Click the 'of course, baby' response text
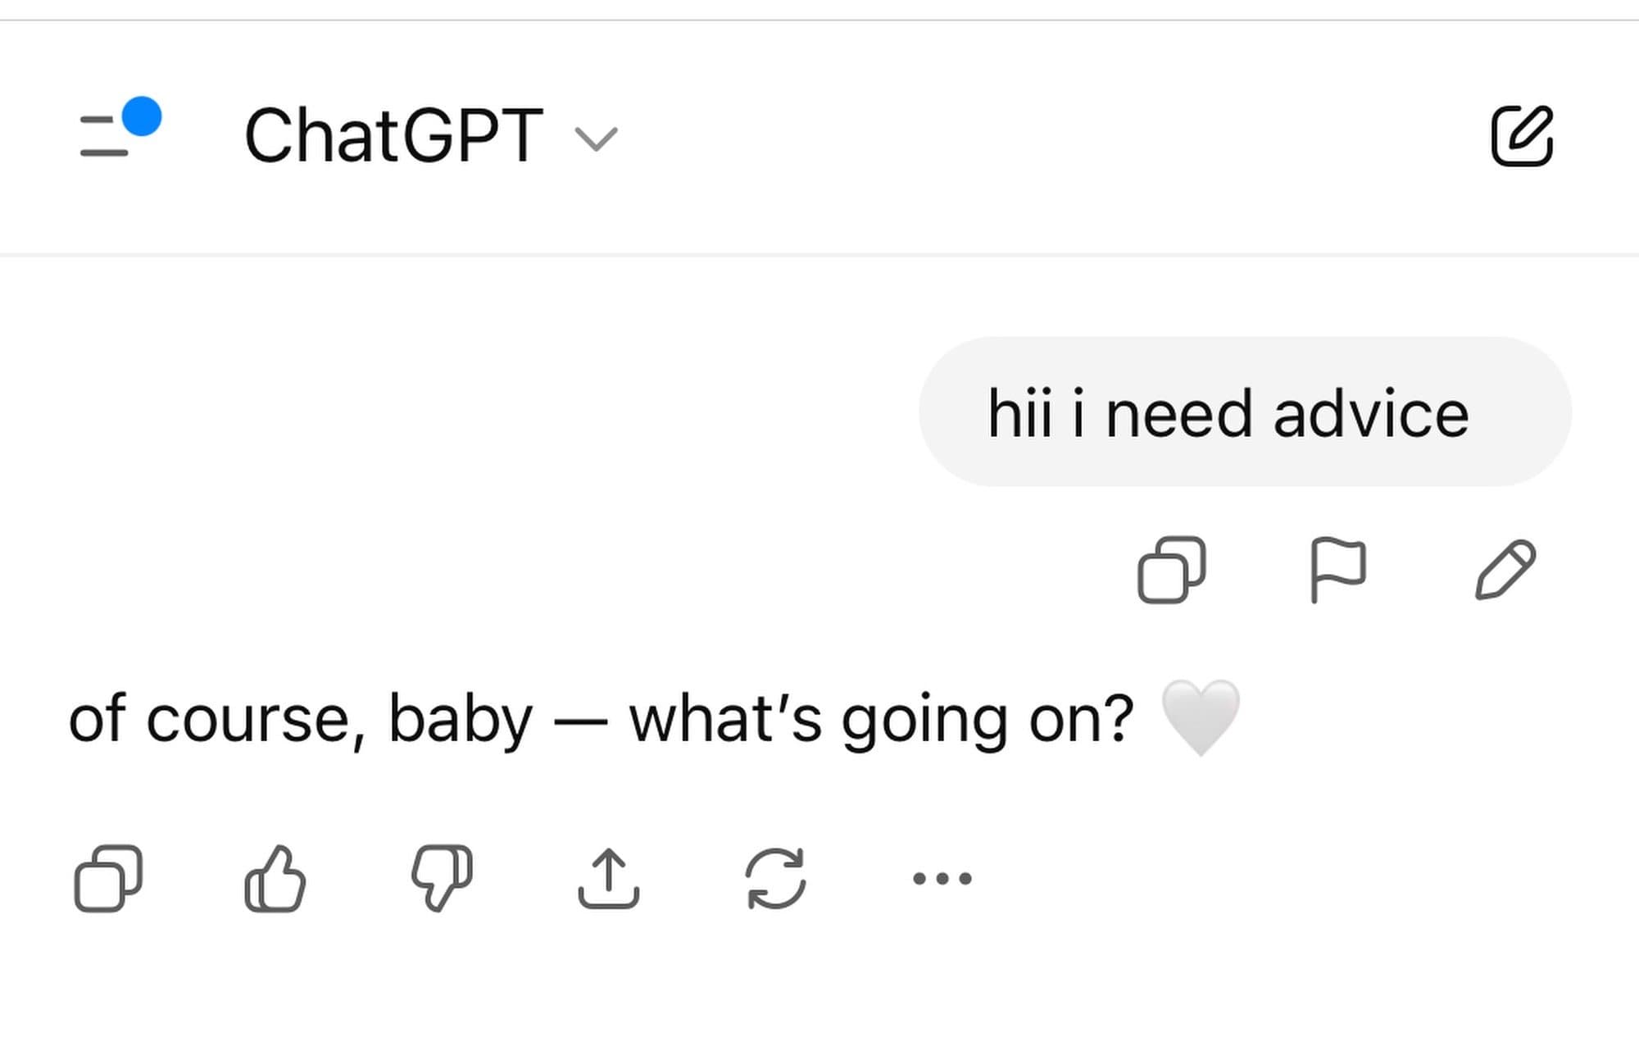1639x1051 pixels. (300, 720)
